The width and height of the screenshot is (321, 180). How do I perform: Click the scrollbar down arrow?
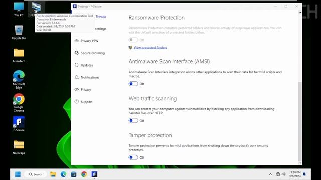coord(300,163)
